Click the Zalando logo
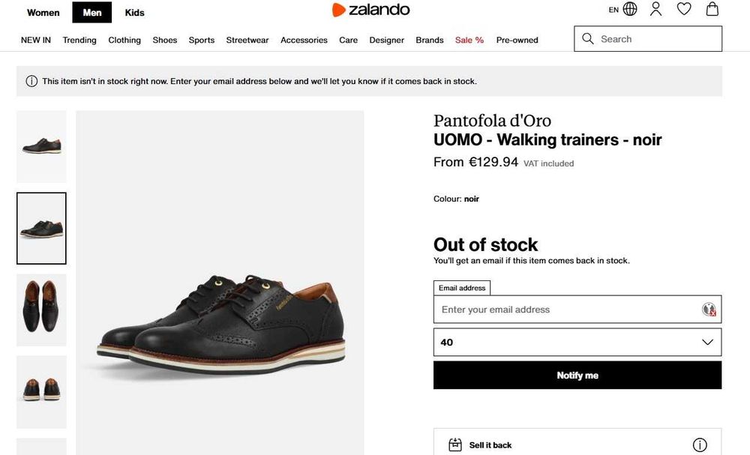750x455 pixels. 371,10
